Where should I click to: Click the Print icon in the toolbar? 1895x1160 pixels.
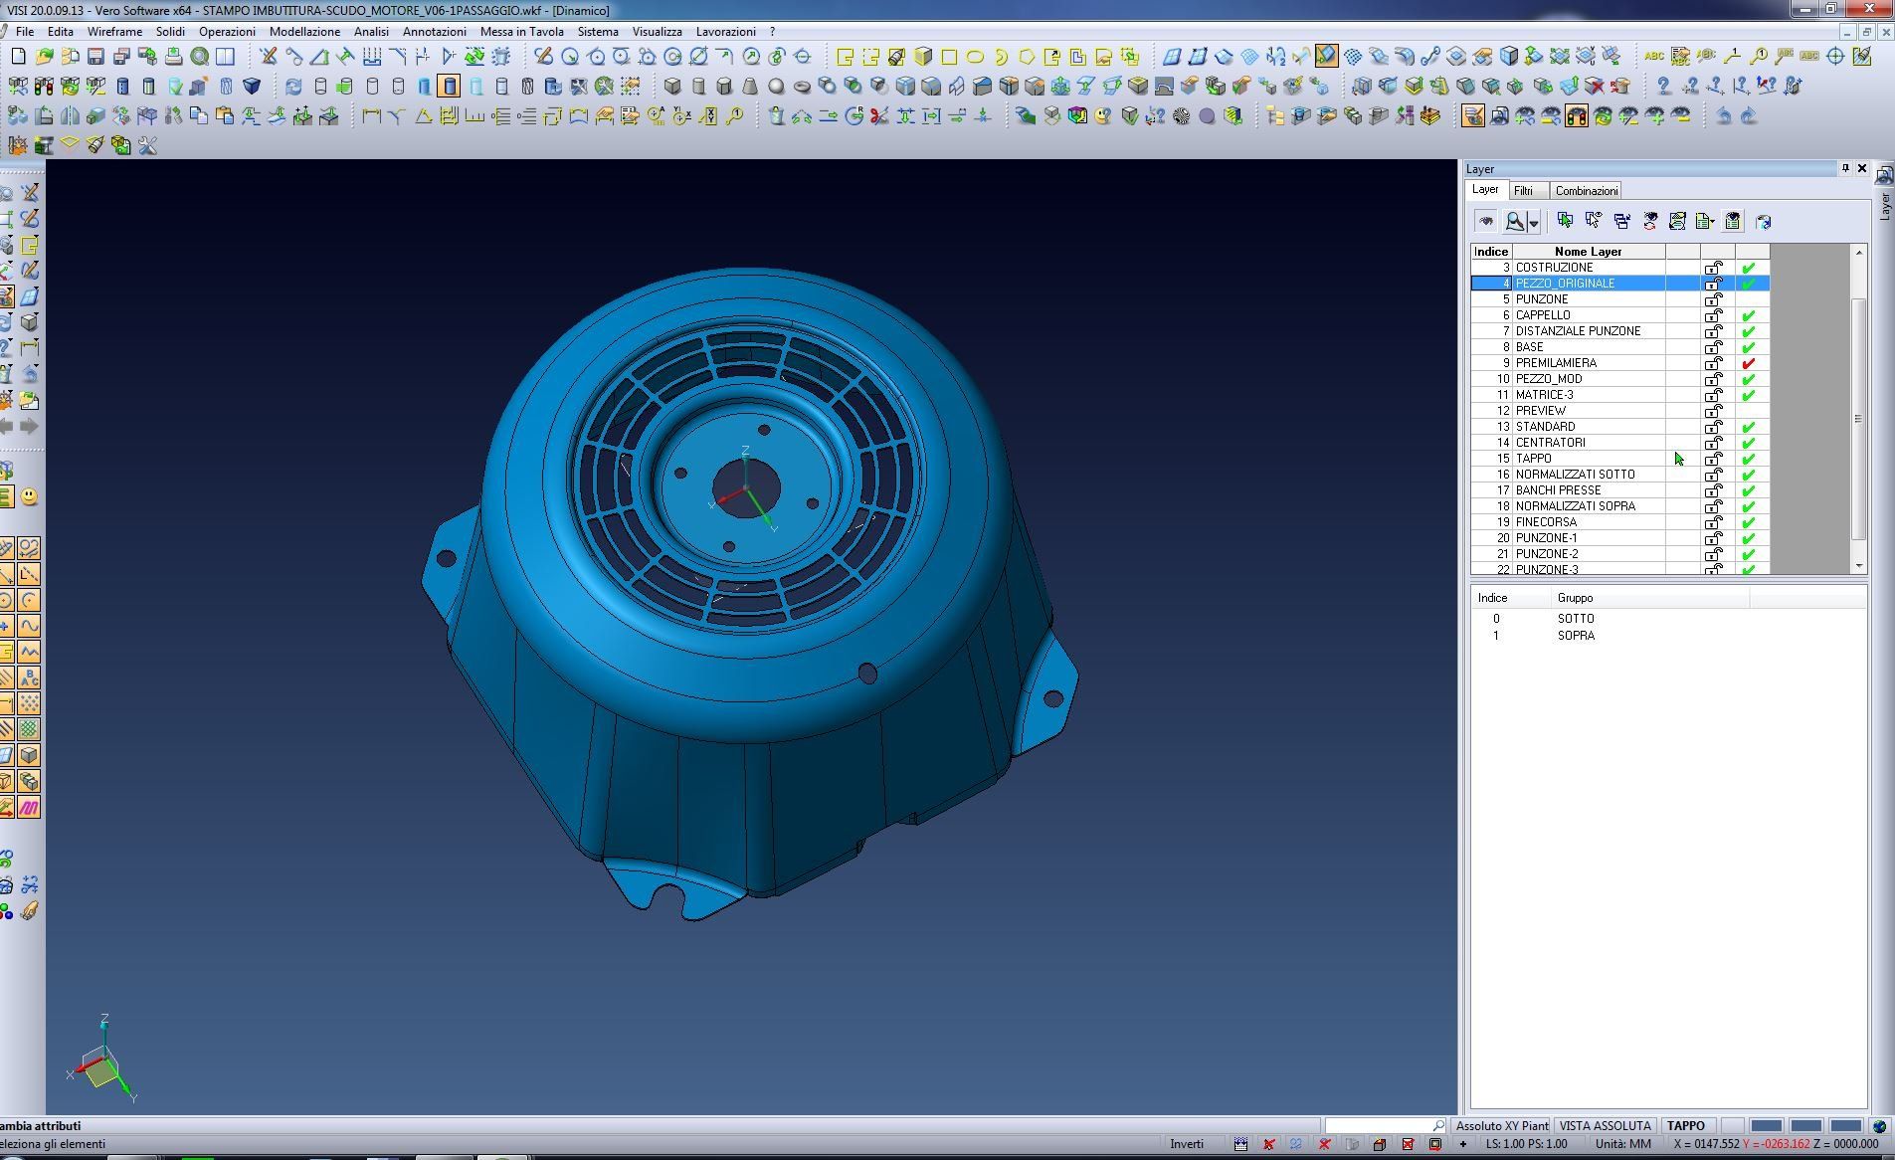pos(173,57)
